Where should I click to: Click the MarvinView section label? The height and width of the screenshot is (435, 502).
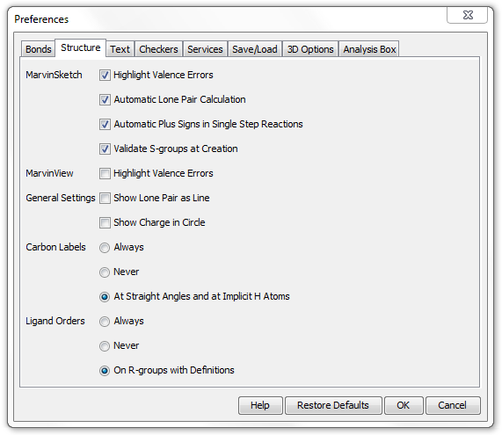click(49, 173)
